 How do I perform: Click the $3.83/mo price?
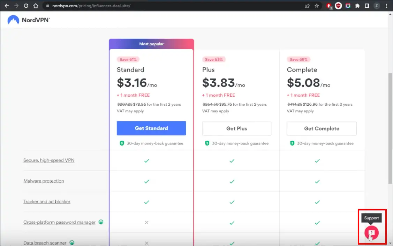[x=224, y=83]
